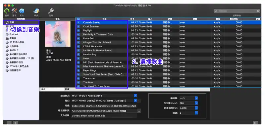Click the green Refresh (更新) toolbar icon
The height and width of the screenshot is (128, 265).
click(7, 11)
